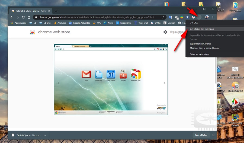Screen dimensions: 244x143
Task: Open a new tab with the plus button
Action: click(56, 11)
